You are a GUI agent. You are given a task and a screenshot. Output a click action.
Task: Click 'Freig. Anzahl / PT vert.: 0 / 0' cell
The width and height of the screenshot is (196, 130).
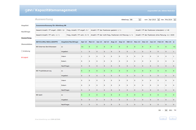78,35
